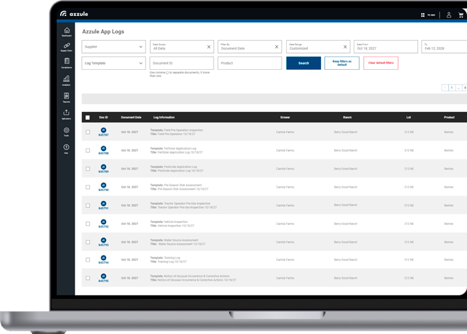Sort by the Document Date column header

(131, 117)
